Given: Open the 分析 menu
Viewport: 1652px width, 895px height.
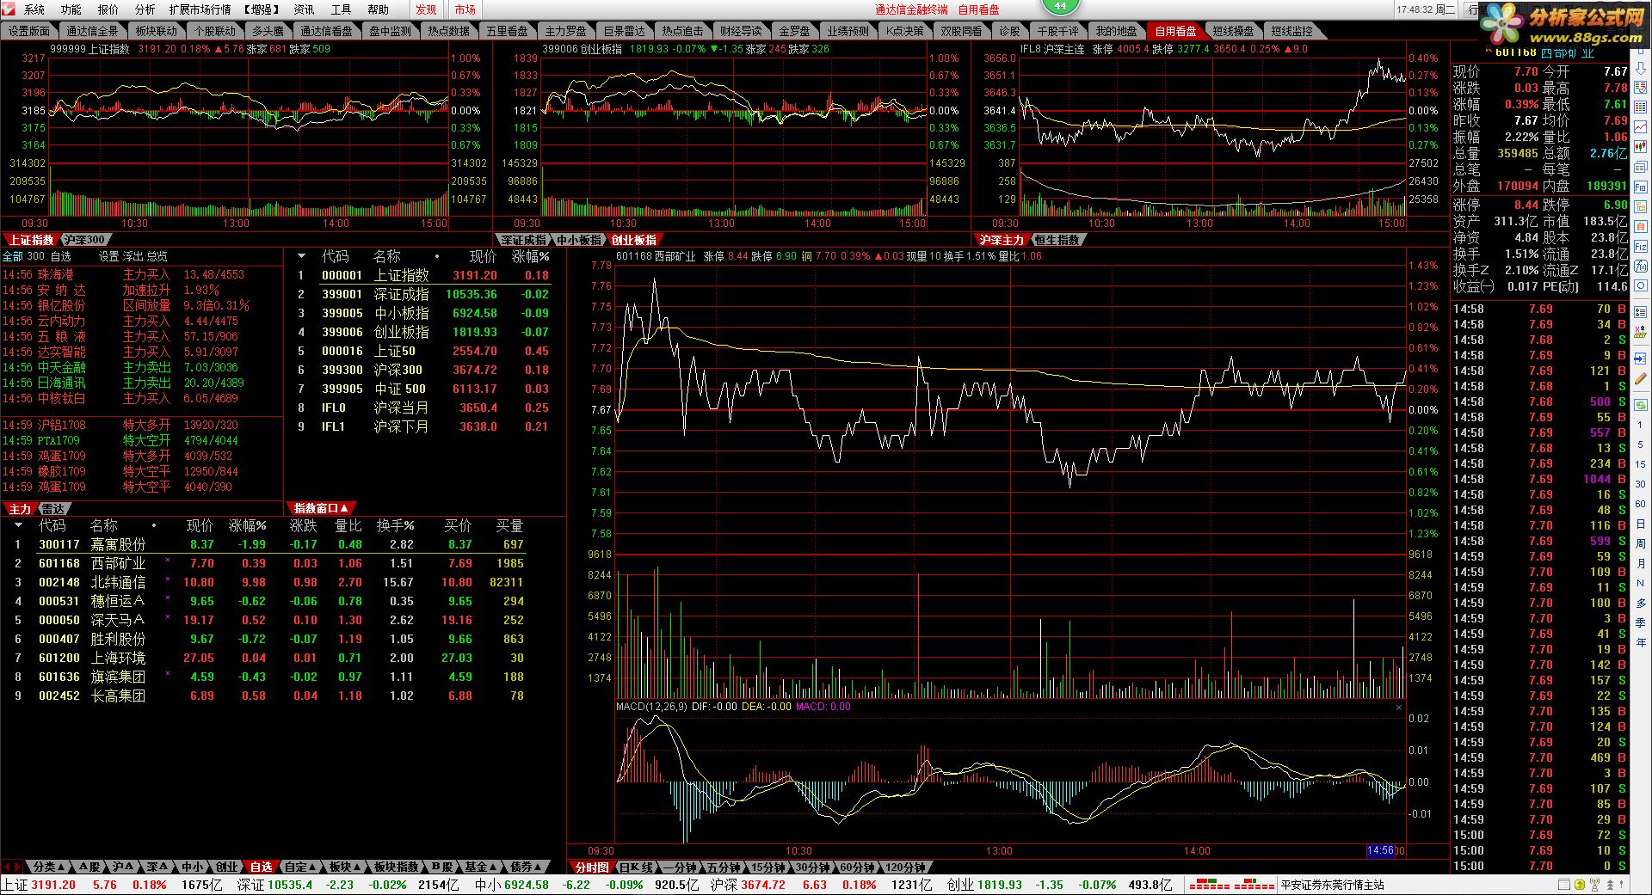Looking at the screenshot, I should pos(145,9).
